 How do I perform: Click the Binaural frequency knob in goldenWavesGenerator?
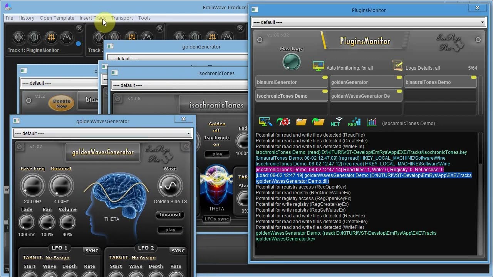61,185
